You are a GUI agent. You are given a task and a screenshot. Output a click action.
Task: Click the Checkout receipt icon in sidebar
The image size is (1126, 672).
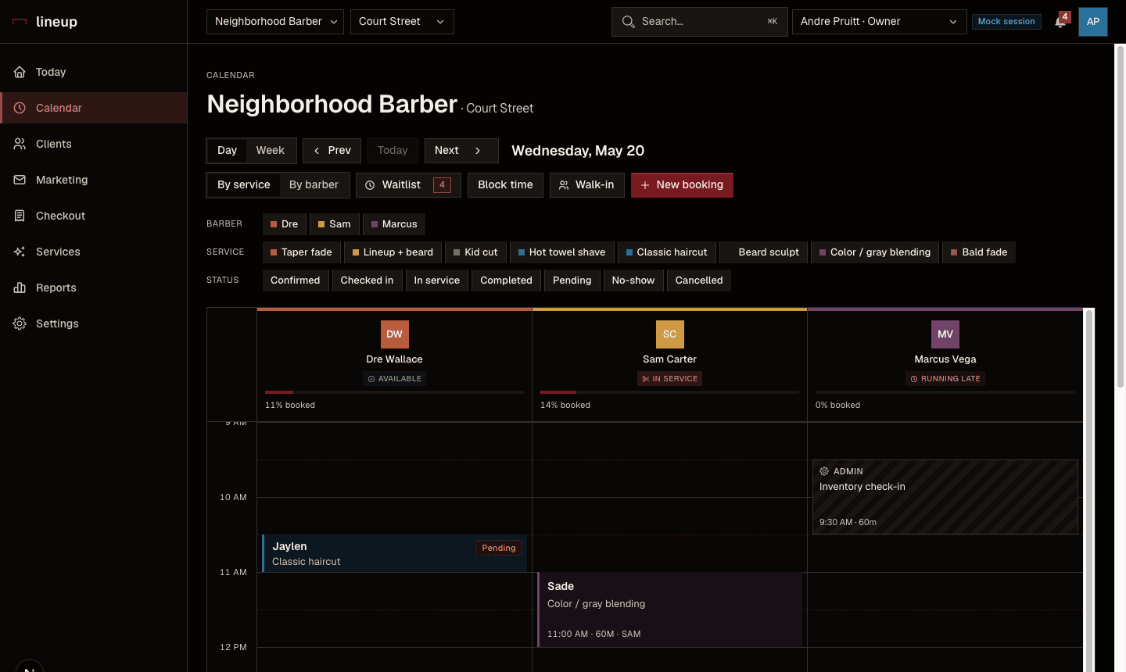pos(20,216)
